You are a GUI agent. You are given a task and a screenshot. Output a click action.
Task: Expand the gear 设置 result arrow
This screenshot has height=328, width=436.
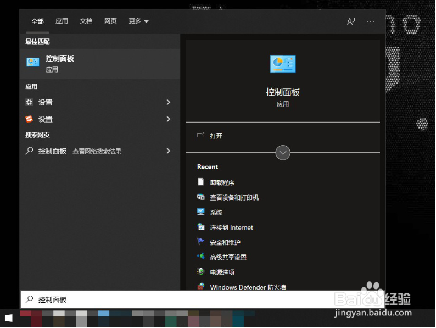click(x=168, y=102)
